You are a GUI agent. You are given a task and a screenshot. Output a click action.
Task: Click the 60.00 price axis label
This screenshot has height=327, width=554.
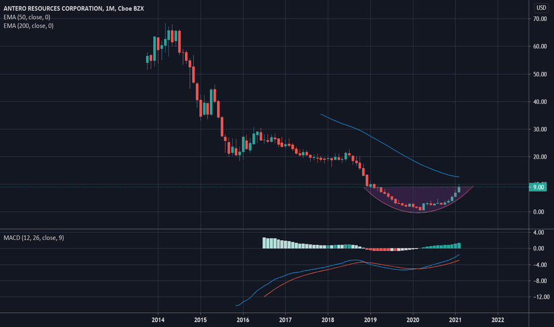pyautogui.click(x=540, y=46)
